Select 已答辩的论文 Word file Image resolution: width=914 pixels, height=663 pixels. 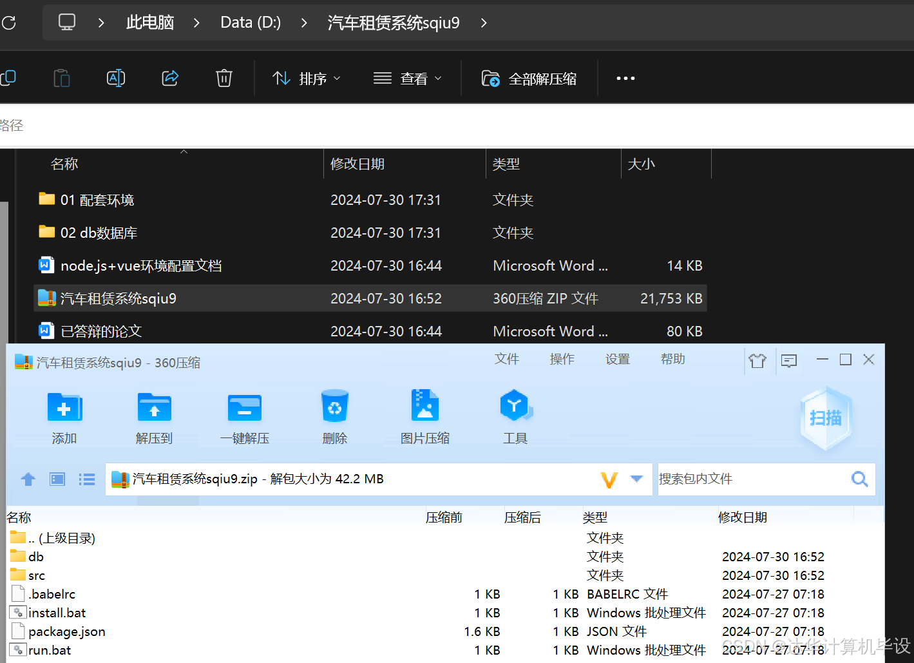(370, 331)
